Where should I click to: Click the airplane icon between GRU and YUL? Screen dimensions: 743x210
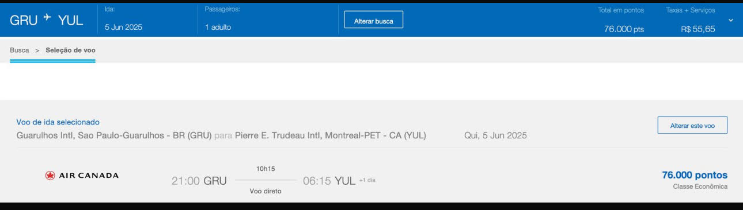47,18
